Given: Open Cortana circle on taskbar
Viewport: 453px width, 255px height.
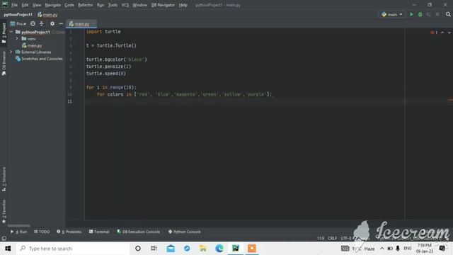Looking at the screenshot, I should (x=138, y=249).
